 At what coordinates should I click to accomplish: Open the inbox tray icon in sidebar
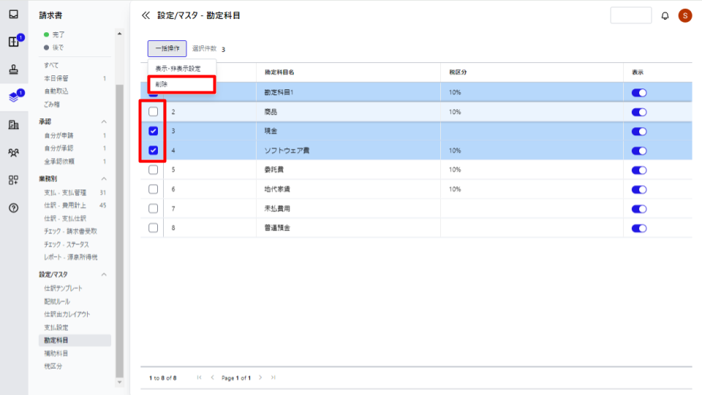13,14
